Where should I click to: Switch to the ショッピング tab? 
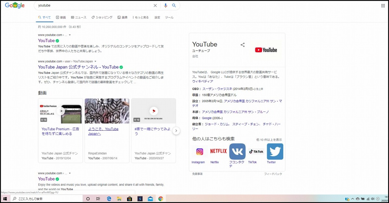(102, 18)
